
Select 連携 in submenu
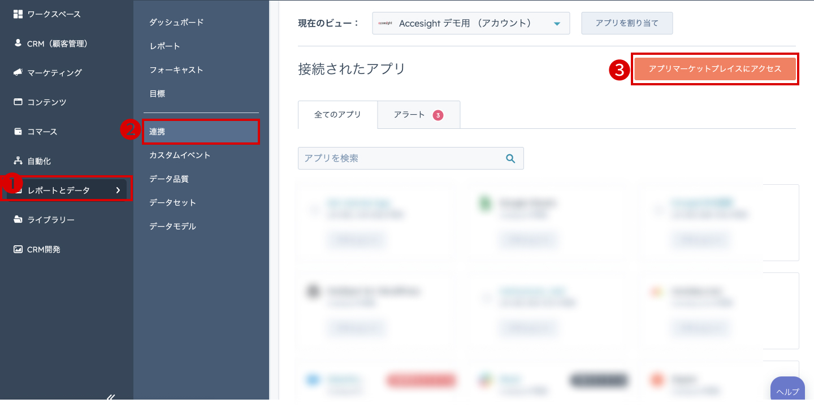[x=201, y=132]
